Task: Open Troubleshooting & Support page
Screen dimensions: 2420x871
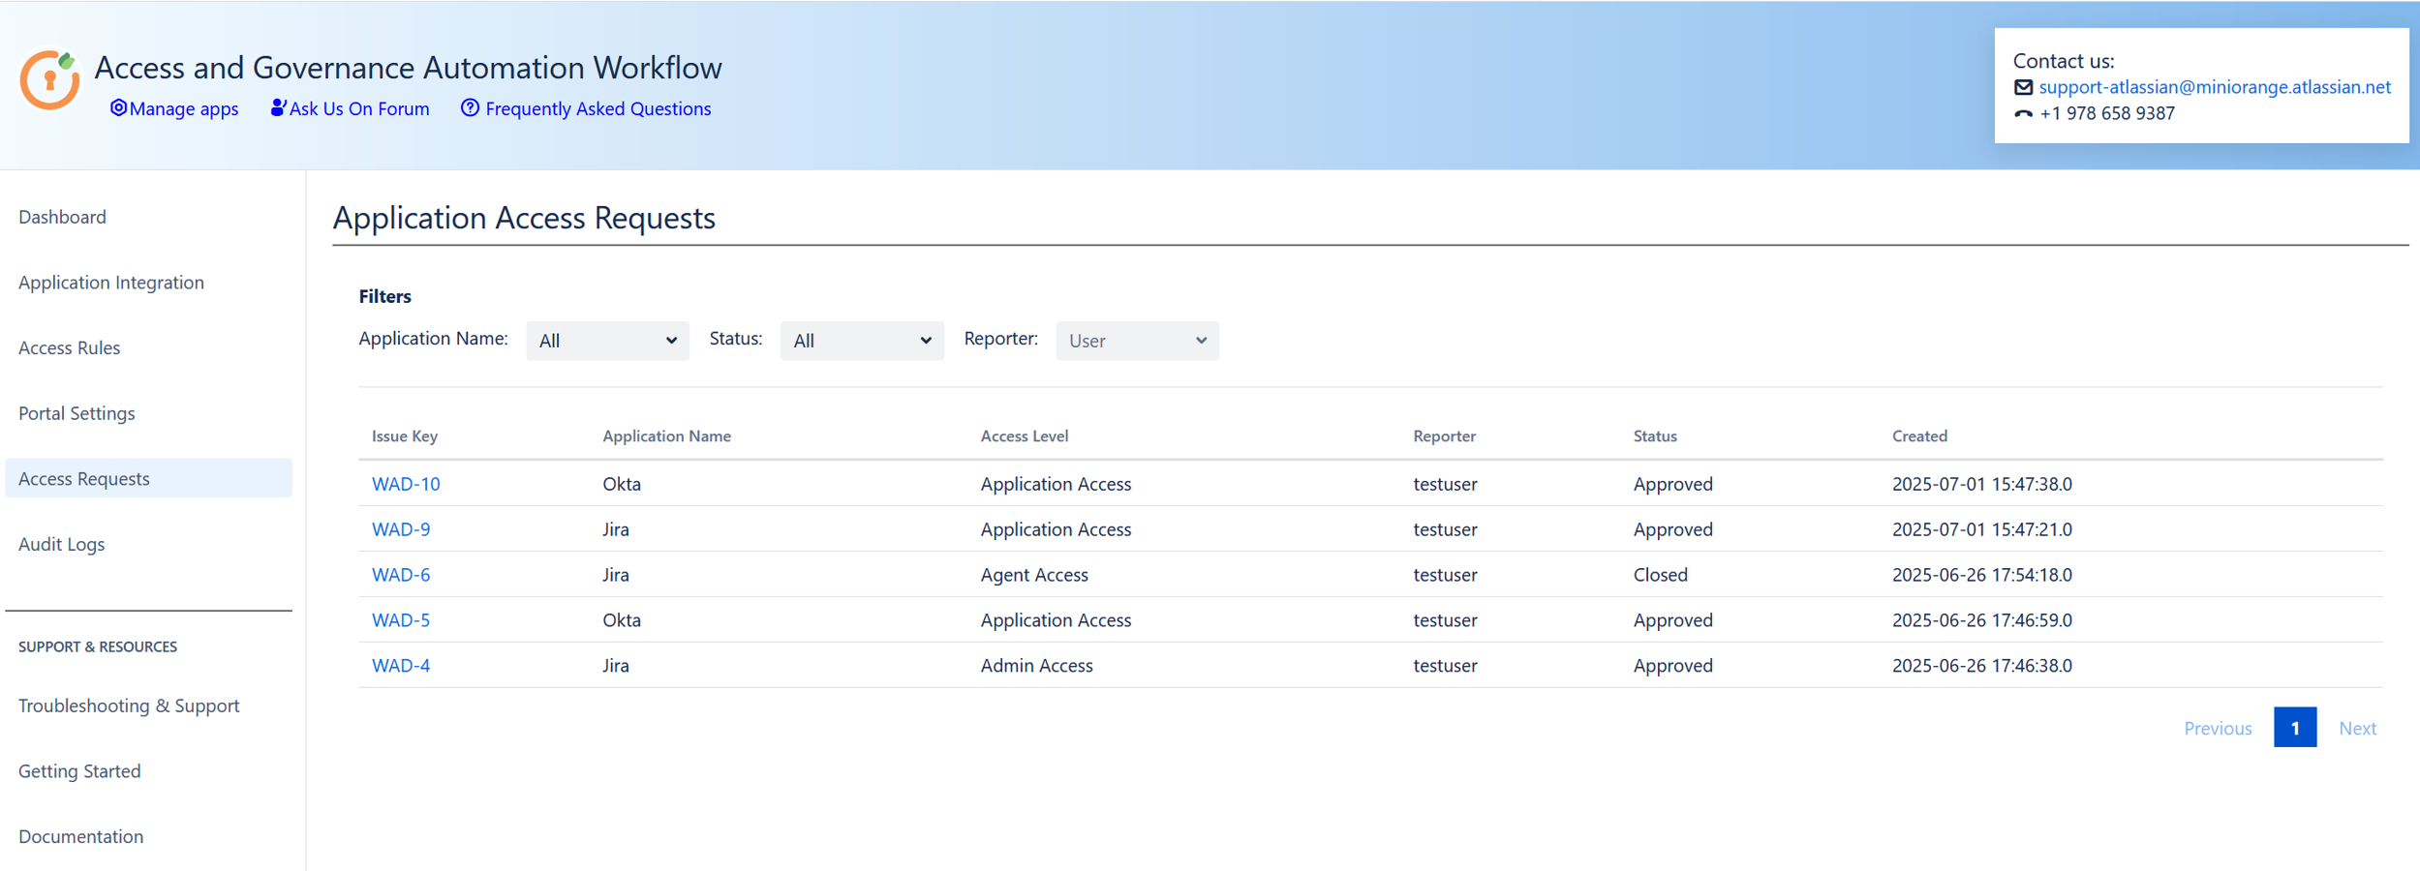Action: tap(129, 706)
